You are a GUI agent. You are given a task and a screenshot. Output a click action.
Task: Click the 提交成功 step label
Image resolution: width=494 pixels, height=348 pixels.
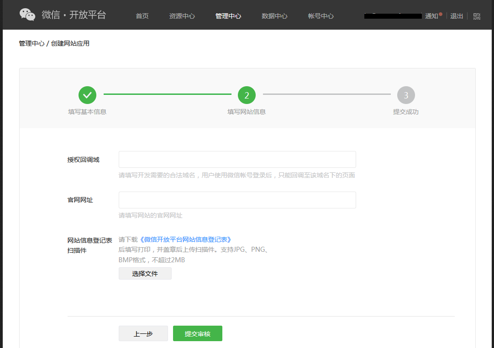[406, 112]
